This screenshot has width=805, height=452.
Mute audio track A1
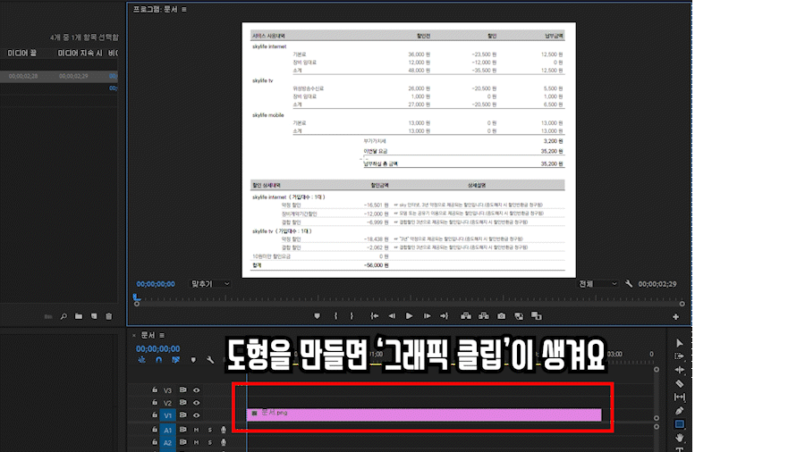[196, 430]
